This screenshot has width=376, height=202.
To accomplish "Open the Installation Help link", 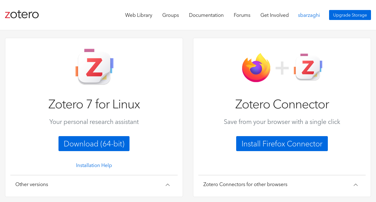I will click(x=94, y=165).
